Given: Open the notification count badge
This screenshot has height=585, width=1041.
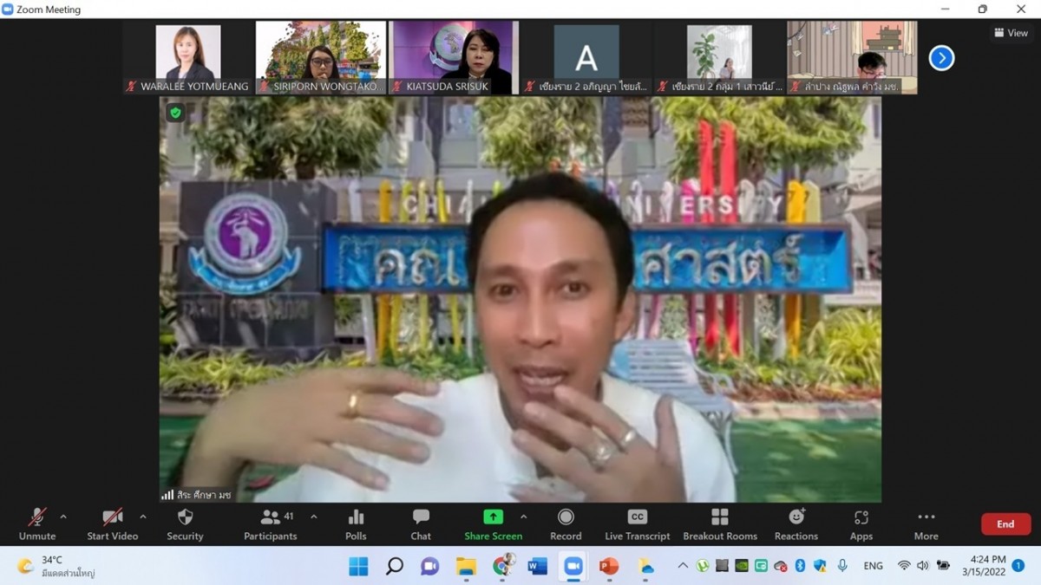Looking at the screenshot, I should [1018, 566].
